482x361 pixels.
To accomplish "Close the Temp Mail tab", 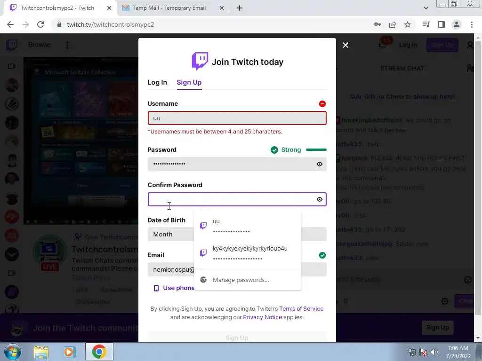I will pyautogui.click(x=222, y=8).
